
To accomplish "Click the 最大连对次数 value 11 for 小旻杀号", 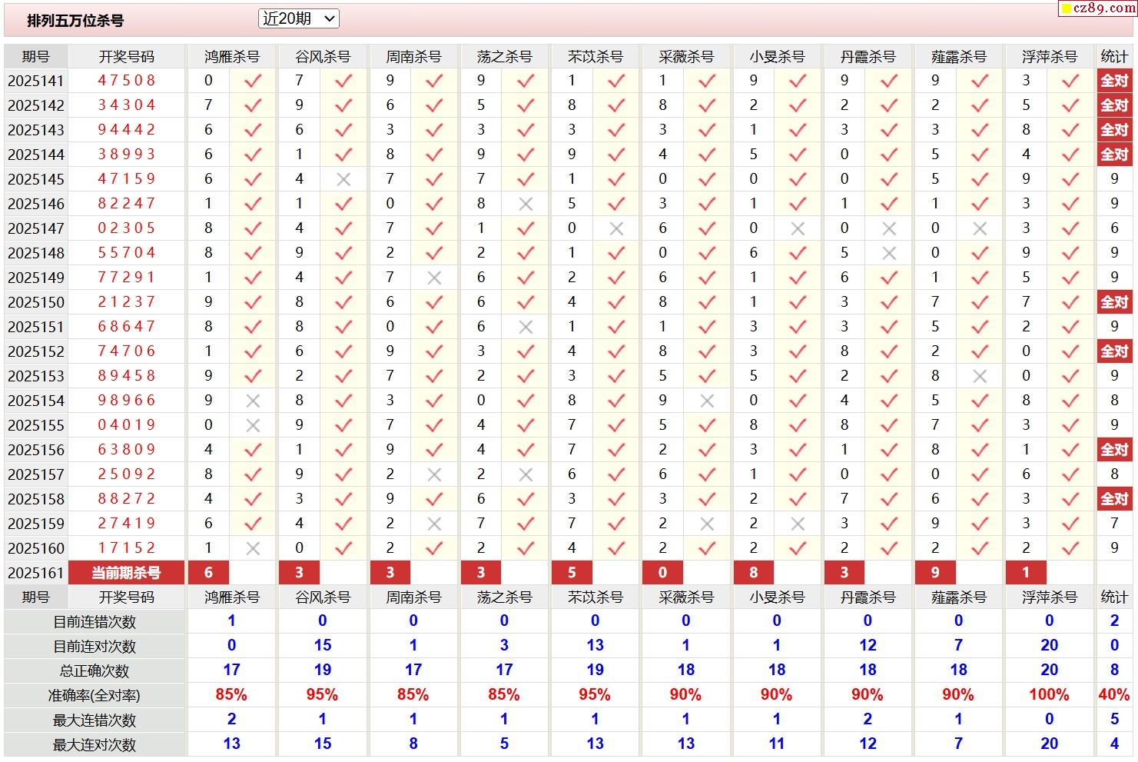I will pyautogui.click(x=777, y=744).
